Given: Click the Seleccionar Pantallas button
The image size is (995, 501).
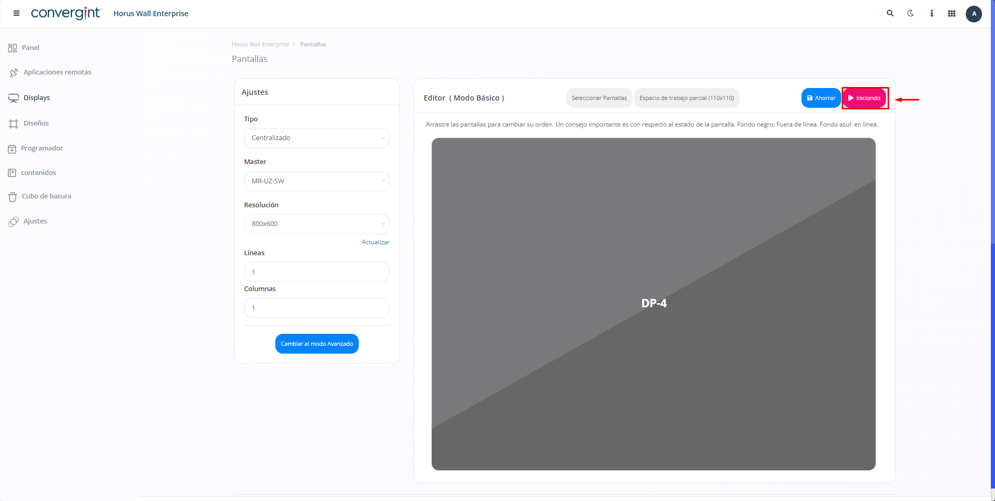Looking at the screenshot, I should coord(599,98).
